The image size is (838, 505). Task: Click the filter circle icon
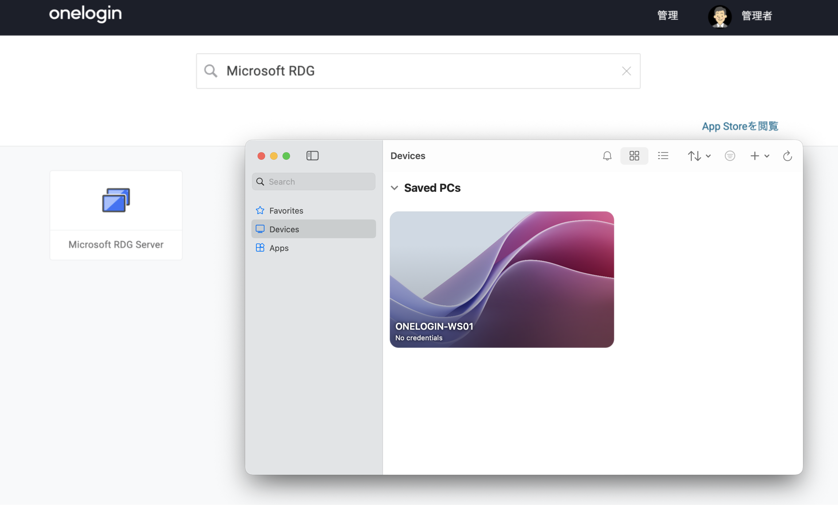coord(730,156)
